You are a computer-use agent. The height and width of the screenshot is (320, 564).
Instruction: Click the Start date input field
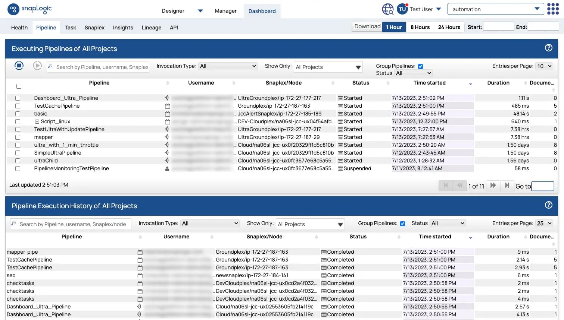click(499, 26)
